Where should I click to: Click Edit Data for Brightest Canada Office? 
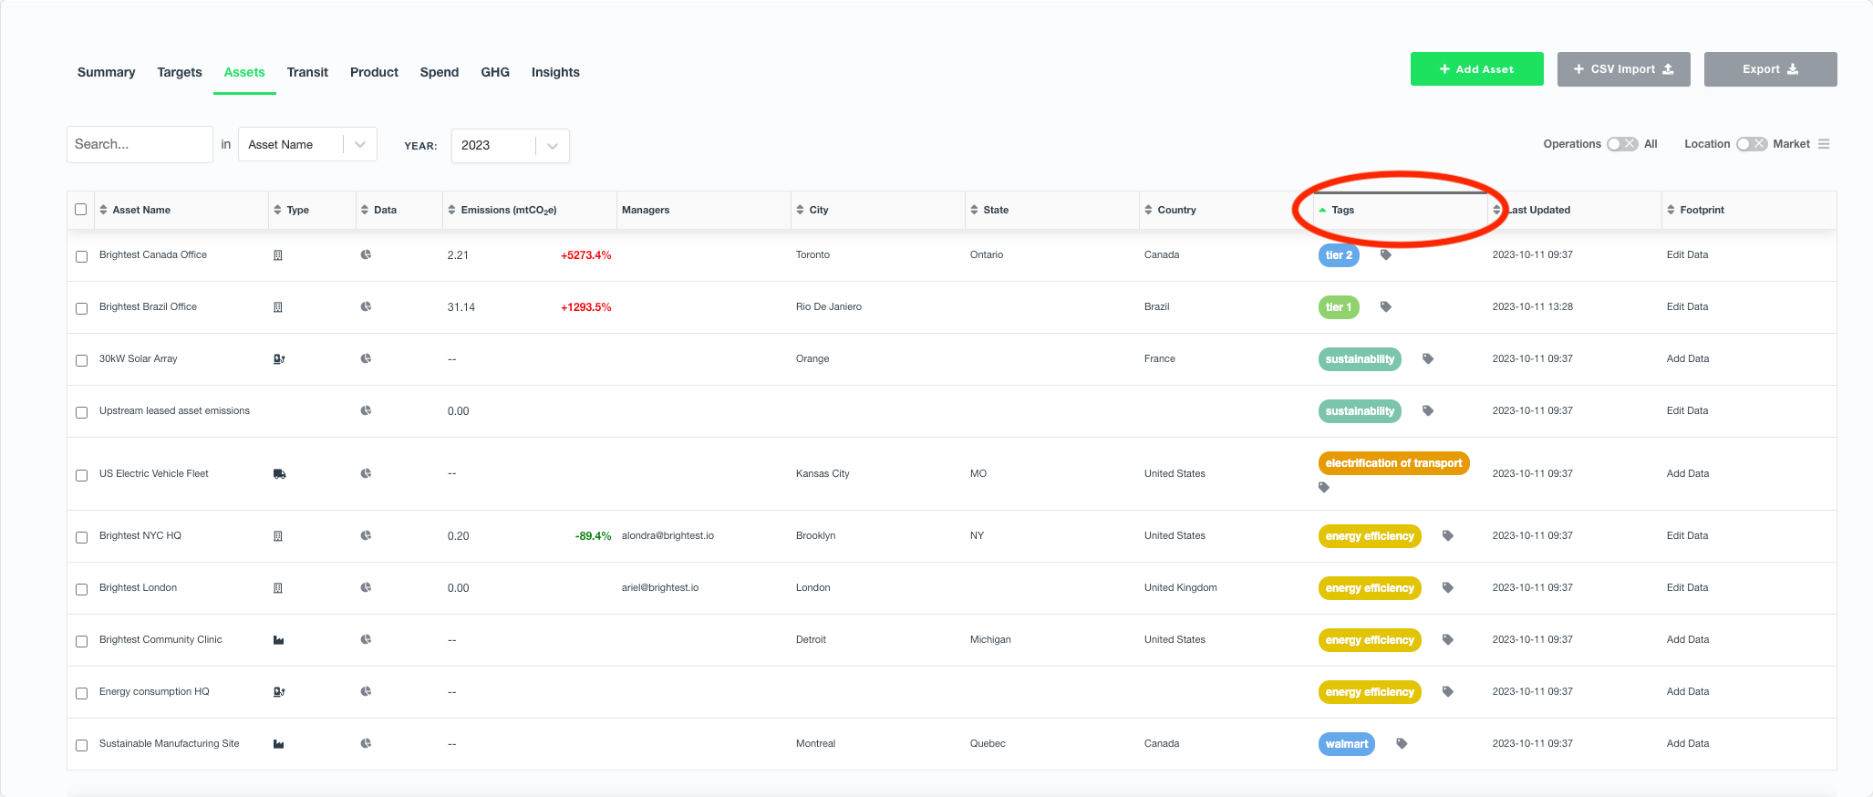(1687, 255)
